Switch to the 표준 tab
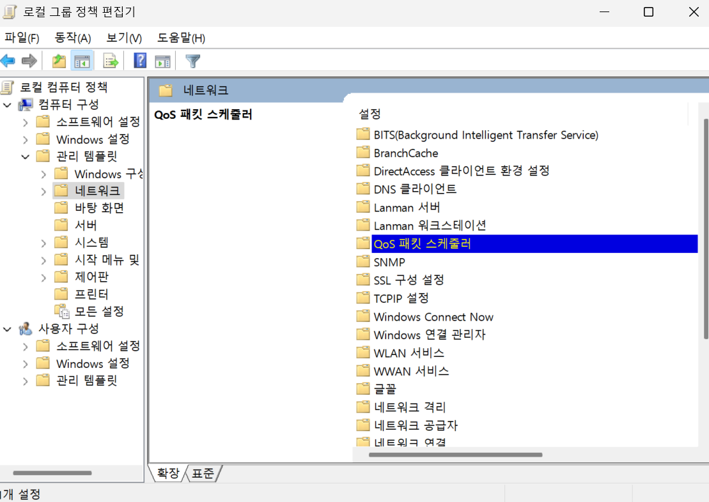Image resolution: width=709 pixels, height=502 pixels. pos(203,473)
